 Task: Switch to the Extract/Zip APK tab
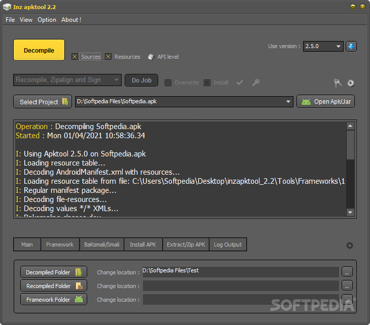pyautogui.click(x=186, y=245)
